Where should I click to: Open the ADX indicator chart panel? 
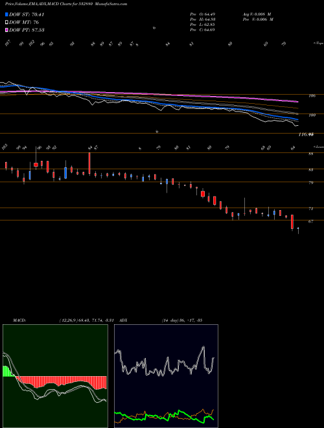click(166, 376)
